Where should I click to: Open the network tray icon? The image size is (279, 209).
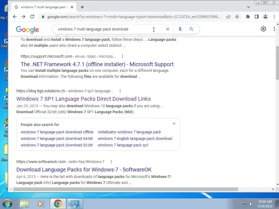click(245, 204)
